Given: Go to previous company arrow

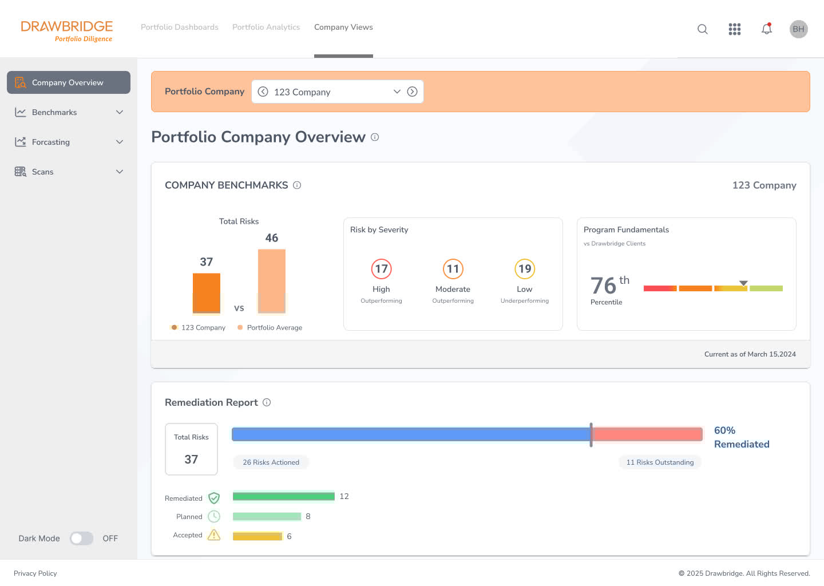Looking at the screenshot, I should point(263,92).
